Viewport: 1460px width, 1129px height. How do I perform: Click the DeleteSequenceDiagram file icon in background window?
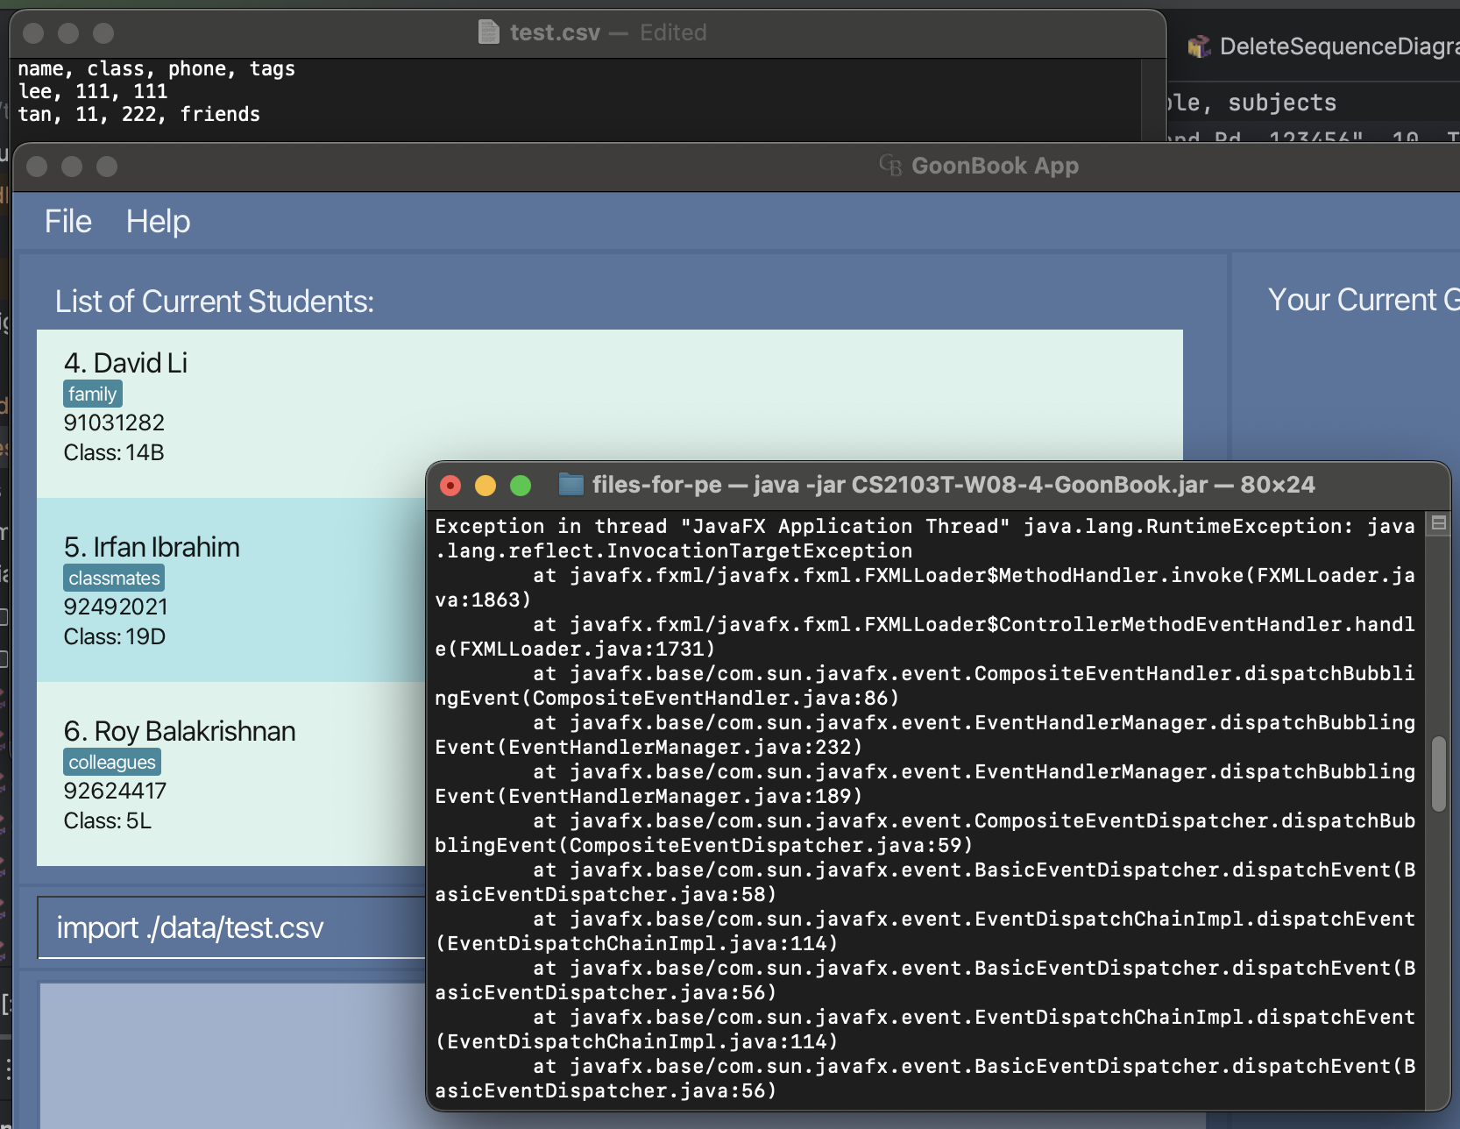1199,46
